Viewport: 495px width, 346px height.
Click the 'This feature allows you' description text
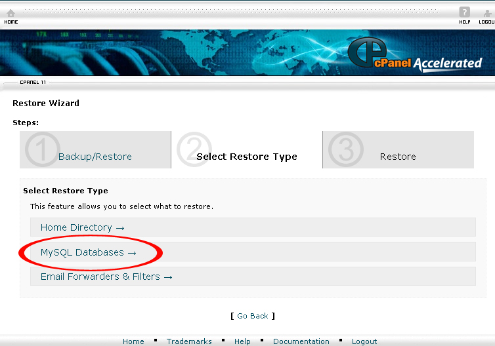121,206
